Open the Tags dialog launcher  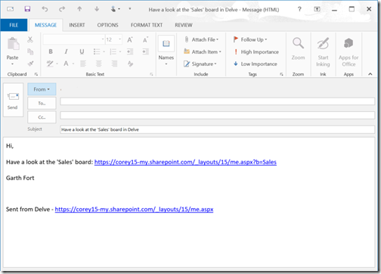tap(281, 74)
